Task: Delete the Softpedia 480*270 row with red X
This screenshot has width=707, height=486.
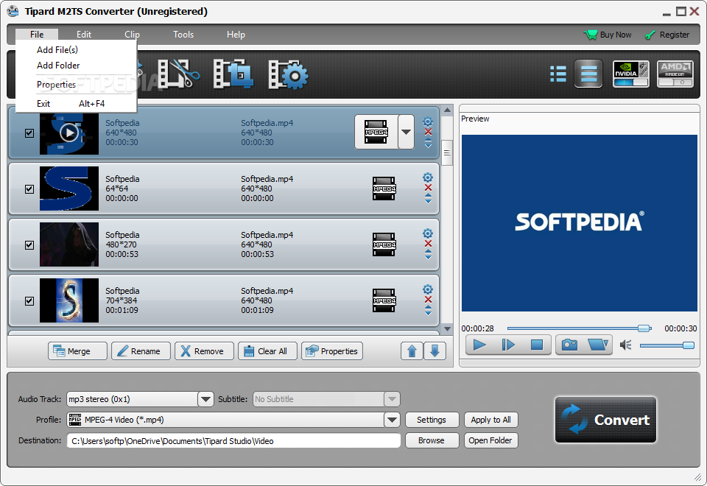Action: click(429, 244)
